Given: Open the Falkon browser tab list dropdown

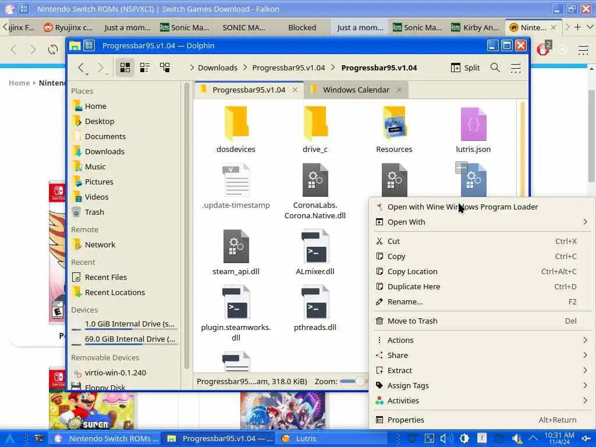Looking at the screenshot, I should click(590, 27).
